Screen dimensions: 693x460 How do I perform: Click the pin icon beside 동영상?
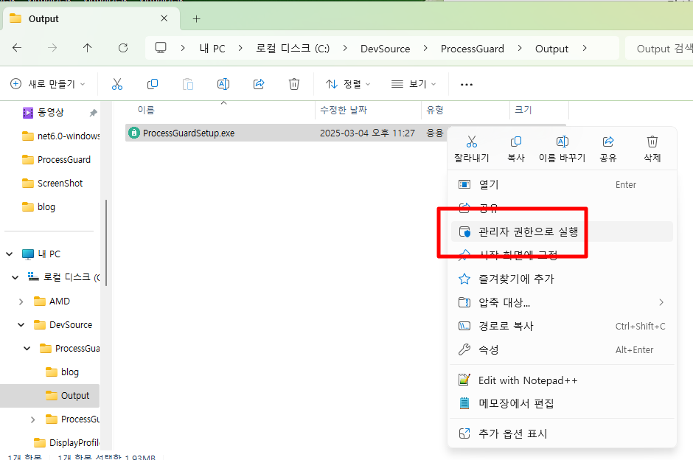[x=93, y=113]
